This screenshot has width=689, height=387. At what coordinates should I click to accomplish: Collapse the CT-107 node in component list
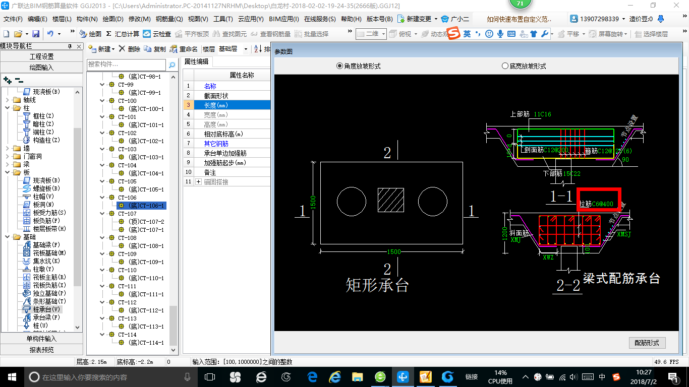click(x=102, y=214)
